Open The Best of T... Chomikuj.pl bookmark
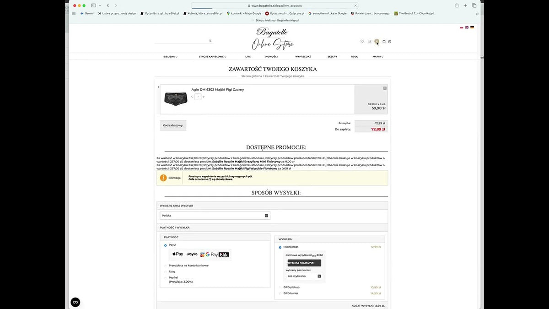 click(414, 13)
